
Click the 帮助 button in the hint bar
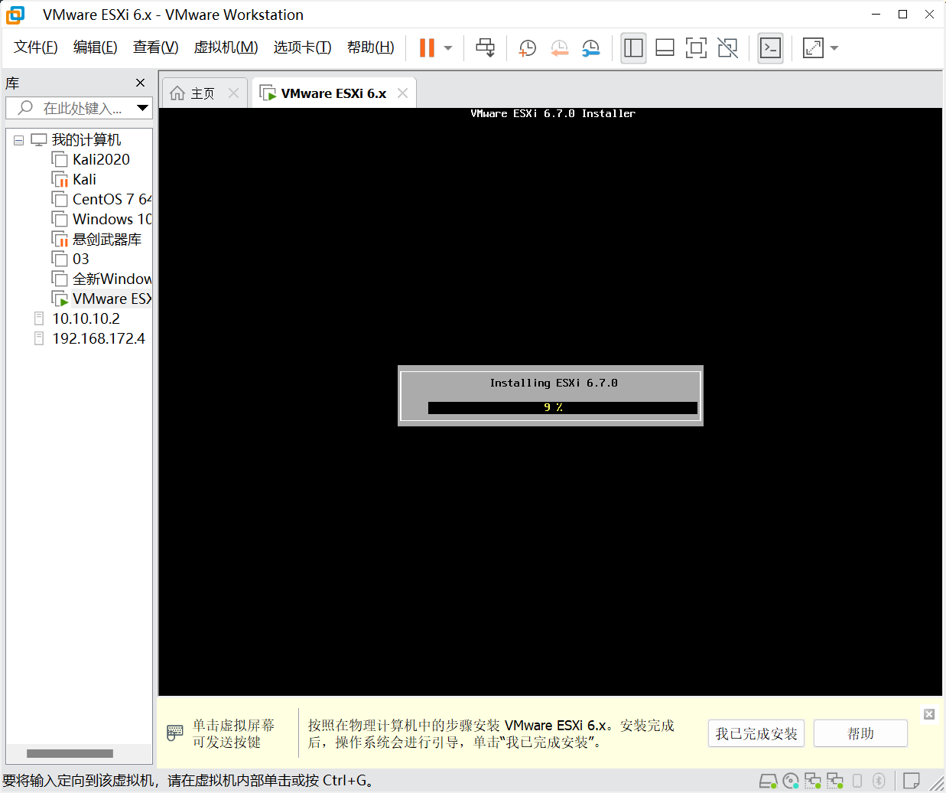click(860, 733)
